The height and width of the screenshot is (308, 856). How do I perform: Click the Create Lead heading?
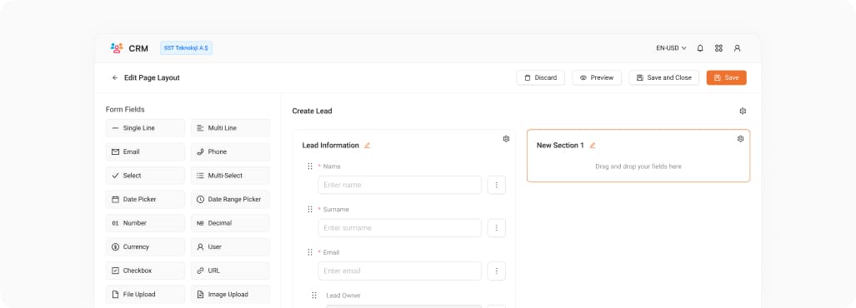tap(312, 112)
